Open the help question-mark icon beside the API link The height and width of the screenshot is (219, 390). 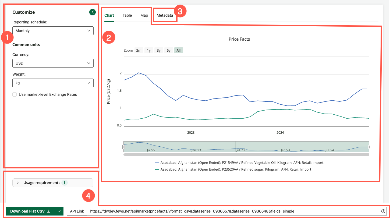383,211
